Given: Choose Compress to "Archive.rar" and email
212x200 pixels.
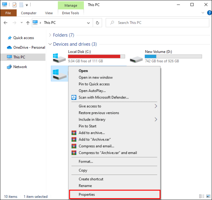Looking at the screenshot, I should [x=115, y=153].
